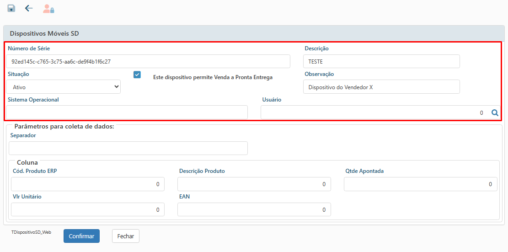Click the Cód. Produto ERP label
The image size is (508, 252).
[35, 171]
